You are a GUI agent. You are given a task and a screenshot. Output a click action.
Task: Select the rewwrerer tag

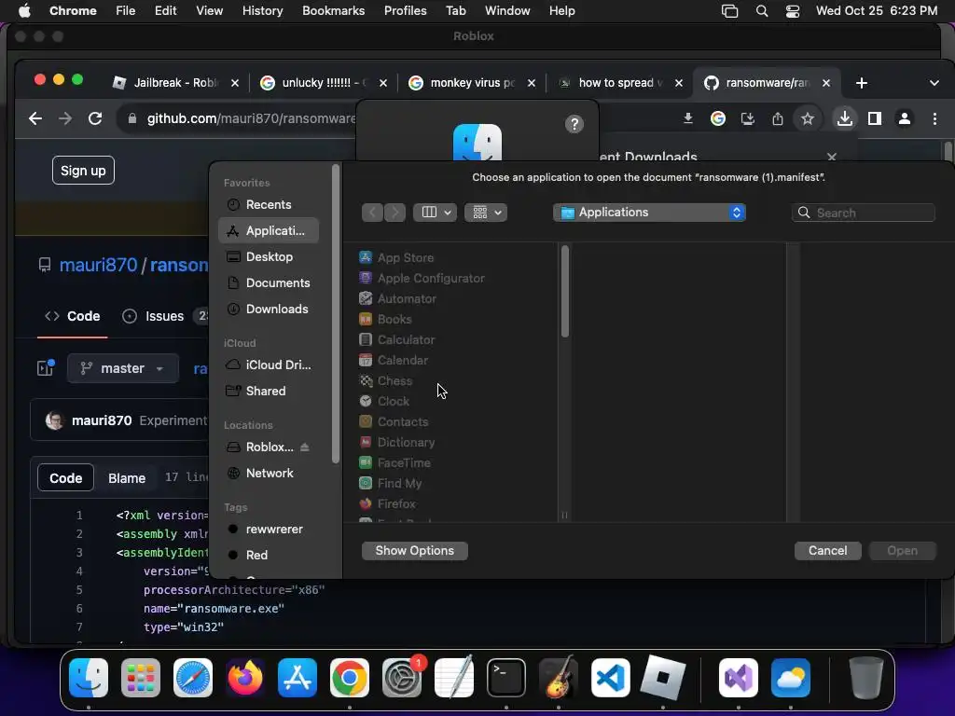click(268, 530)
